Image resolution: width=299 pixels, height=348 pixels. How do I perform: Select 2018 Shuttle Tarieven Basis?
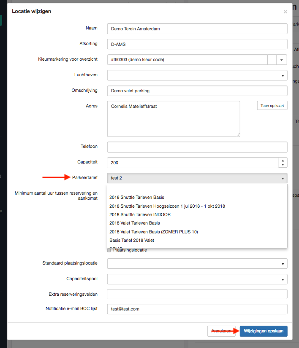click(x=197, y=197)
